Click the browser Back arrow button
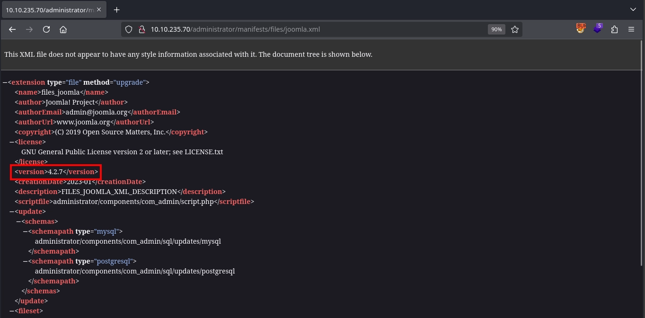Viewport: 645px width, 318px height. (x=12, y=29)
